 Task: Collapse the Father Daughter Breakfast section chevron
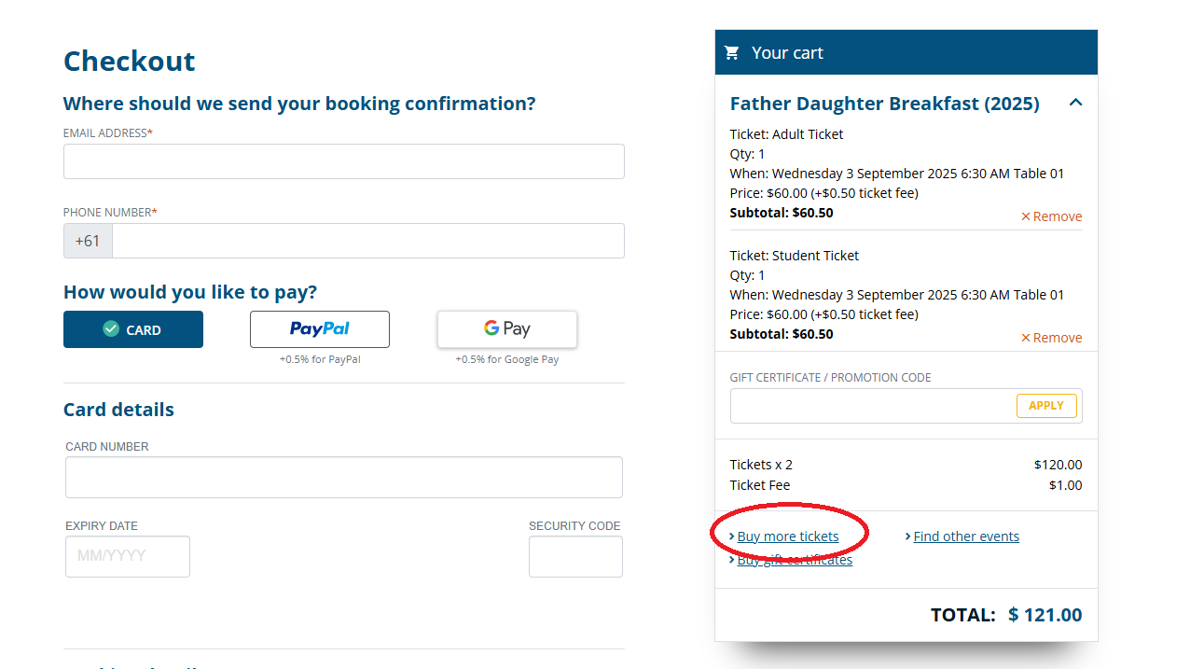pyautogui.click(x=1075, y=103)
